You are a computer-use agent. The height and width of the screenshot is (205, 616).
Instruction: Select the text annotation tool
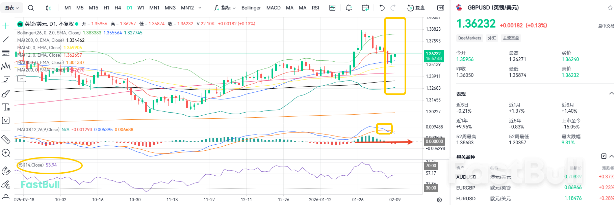click(x=6, y=107)
